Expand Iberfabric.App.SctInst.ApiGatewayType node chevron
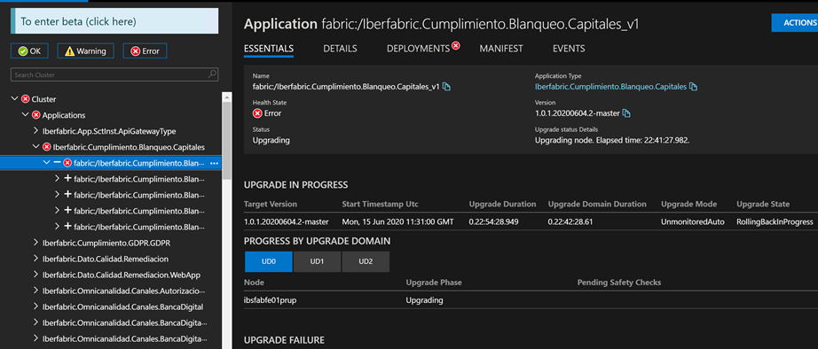This screenshot has height=349, width=818. (35, 131)
